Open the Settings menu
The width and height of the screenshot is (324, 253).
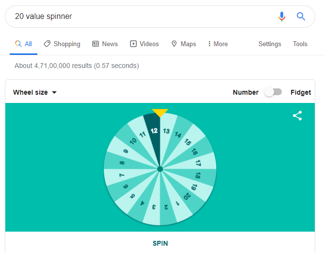coord(270,44)
